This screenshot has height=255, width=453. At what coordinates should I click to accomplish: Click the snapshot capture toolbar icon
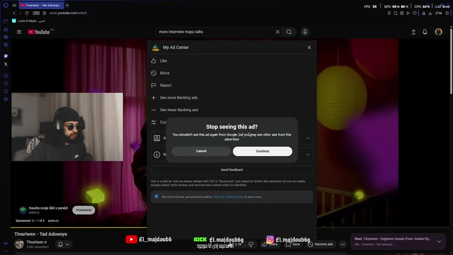pos(395,13)
